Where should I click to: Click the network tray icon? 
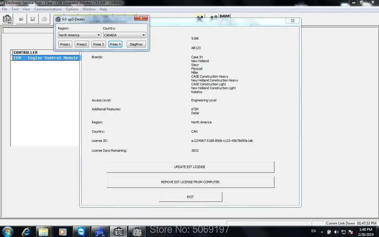point(343,232)
